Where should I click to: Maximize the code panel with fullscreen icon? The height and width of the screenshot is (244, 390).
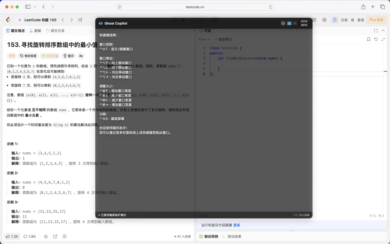[x=376, y=31]
